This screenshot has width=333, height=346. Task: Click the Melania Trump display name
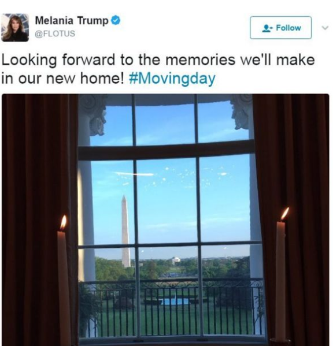click(72, 21)
